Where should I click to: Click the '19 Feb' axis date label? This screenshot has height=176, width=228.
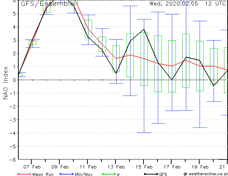[x=200, y=167]
